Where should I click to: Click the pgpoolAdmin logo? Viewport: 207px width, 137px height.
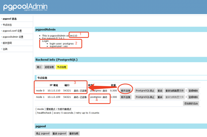tap(25, 7)
